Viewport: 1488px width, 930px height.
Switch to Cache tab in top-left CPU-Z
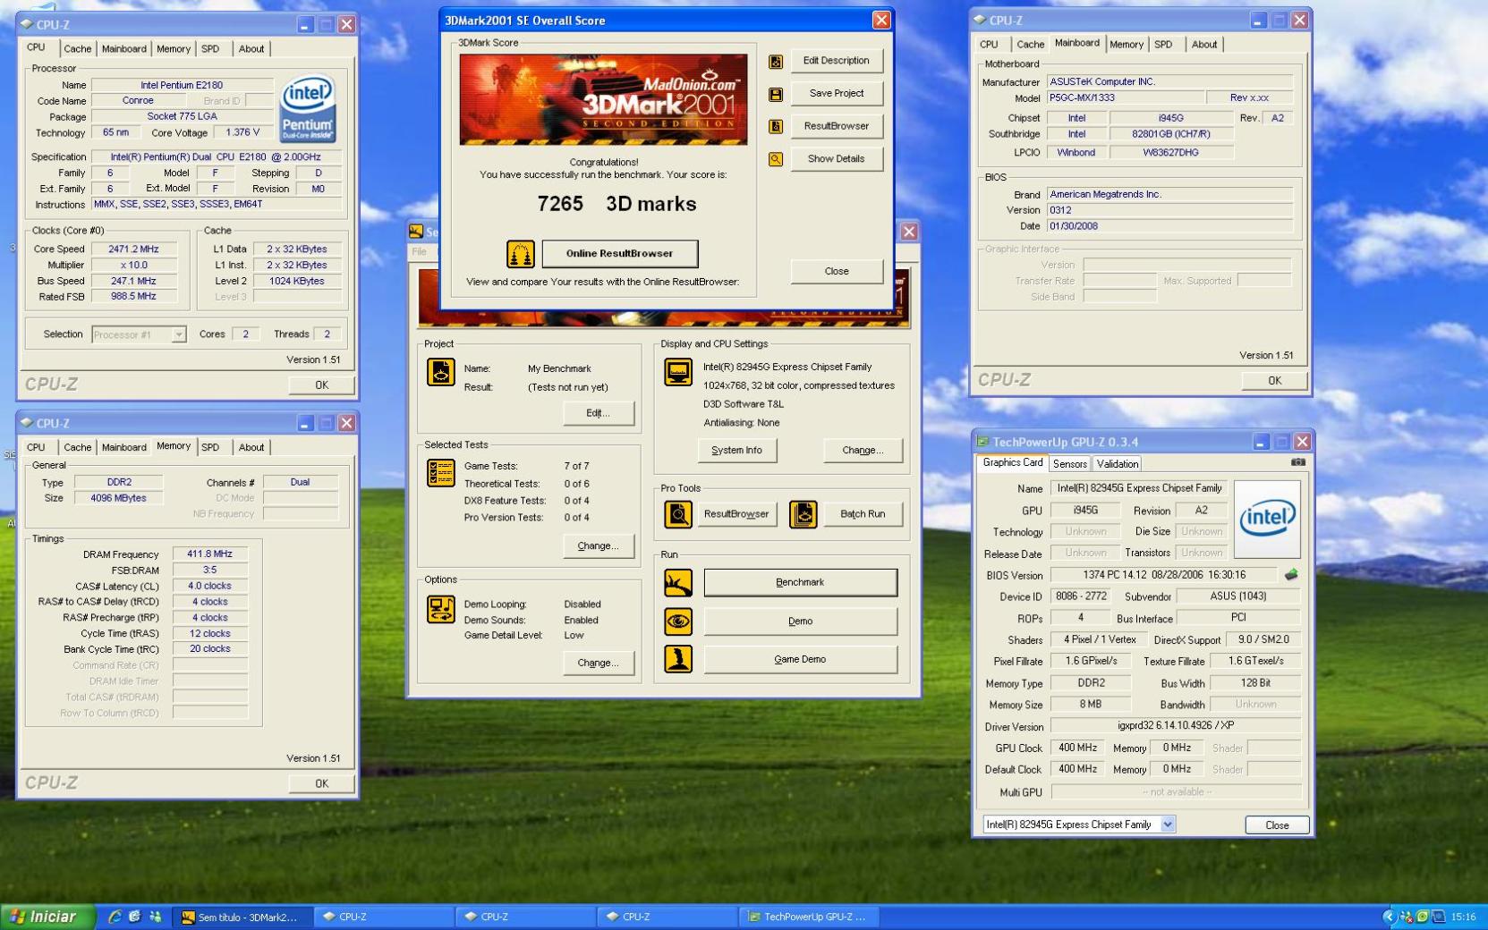[x=77, y=49]
